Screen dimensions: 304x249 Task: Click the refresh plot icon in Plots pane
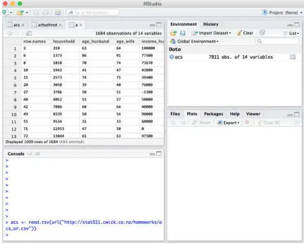[x=298, y=123]
